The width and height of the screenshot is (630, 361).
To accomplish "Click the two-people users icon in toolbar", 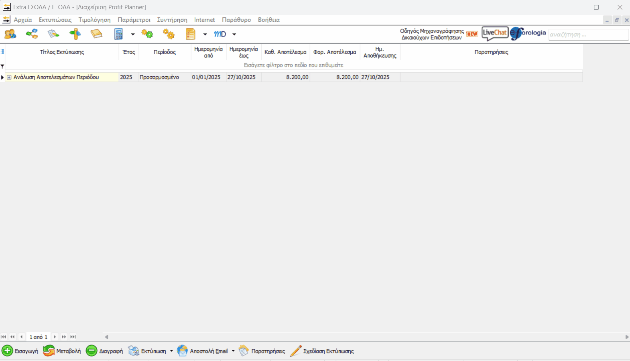I will [10, 34].
